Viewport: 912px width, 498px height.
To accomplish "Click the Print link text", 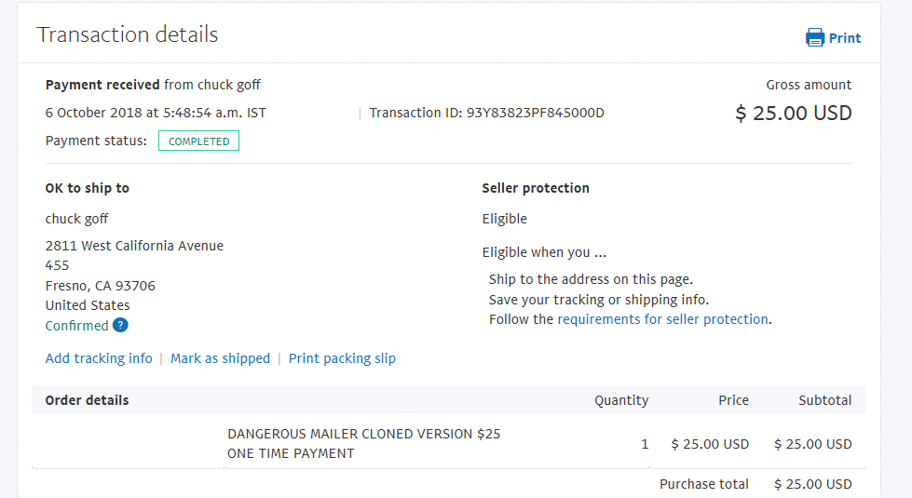I will point(845,38).
